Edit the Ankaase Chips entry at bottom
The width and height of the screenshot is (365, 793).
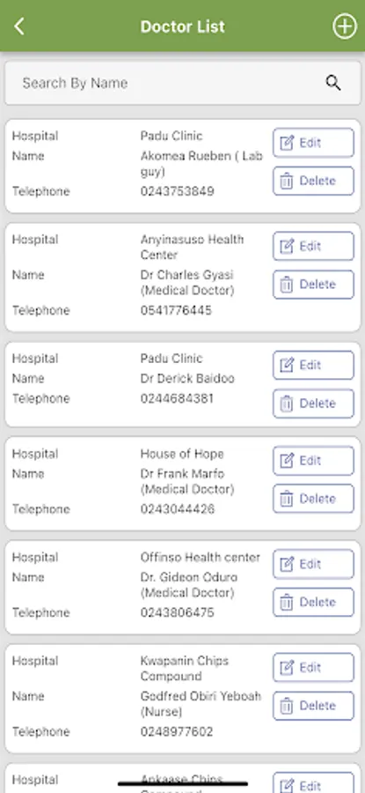313,783
